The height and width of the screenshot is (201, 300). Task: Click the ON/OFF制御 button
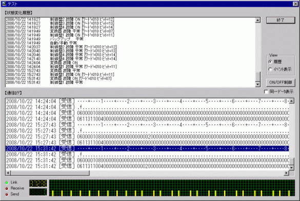[281, 83]
